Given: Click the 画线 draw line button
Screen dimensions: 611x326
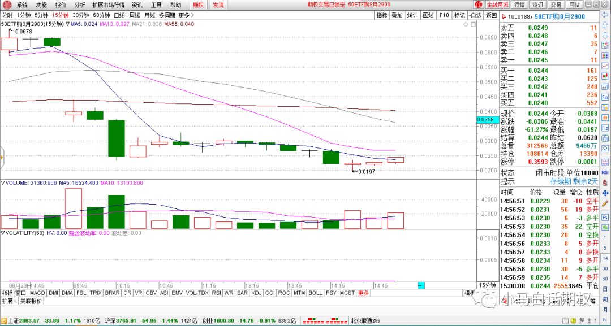Looking at the screenshot, I should pos(428,15).
